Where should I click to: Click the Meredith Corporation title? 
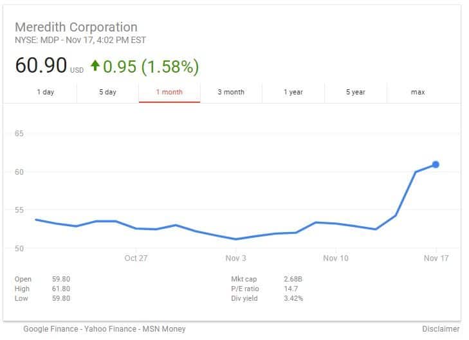(x=77, y=27)
